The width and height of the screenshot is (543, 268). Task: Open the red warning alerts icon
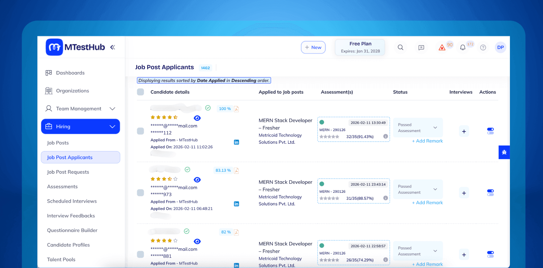(x=442, y=48)
